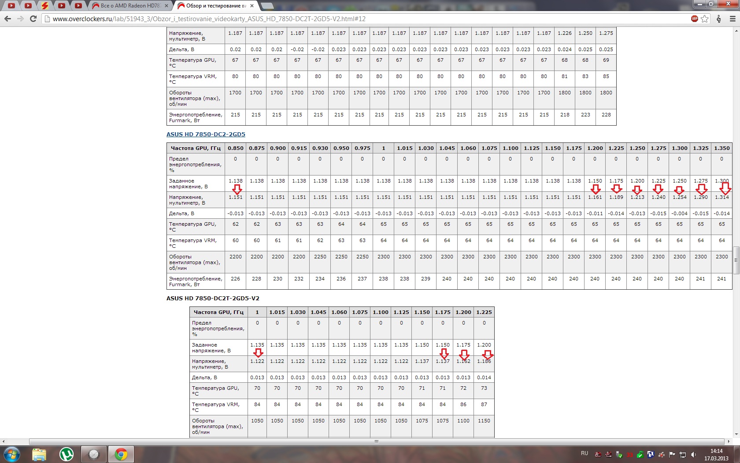Reload the overclockers.ru page
This screenshot has width=740, height=463.
[x=33, y=19]
